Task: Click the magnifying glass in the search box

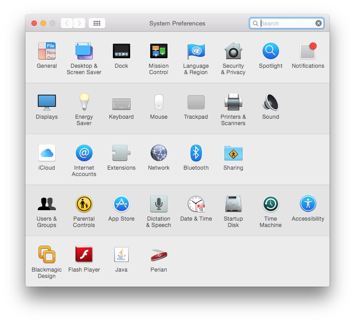Action: tap(255, 23)
